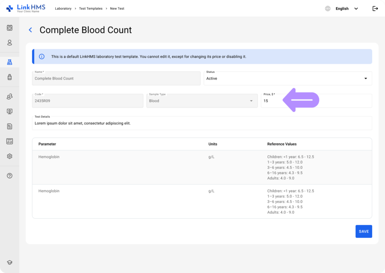Open Test Templates from the breadcrumb

pyautogui.click(x=91, y=8)
